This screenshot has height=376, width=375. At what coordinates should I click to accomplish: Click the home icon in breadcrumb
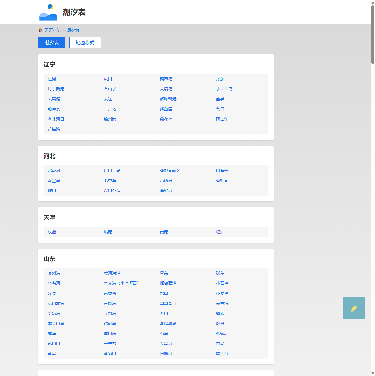tap(40, 30)
